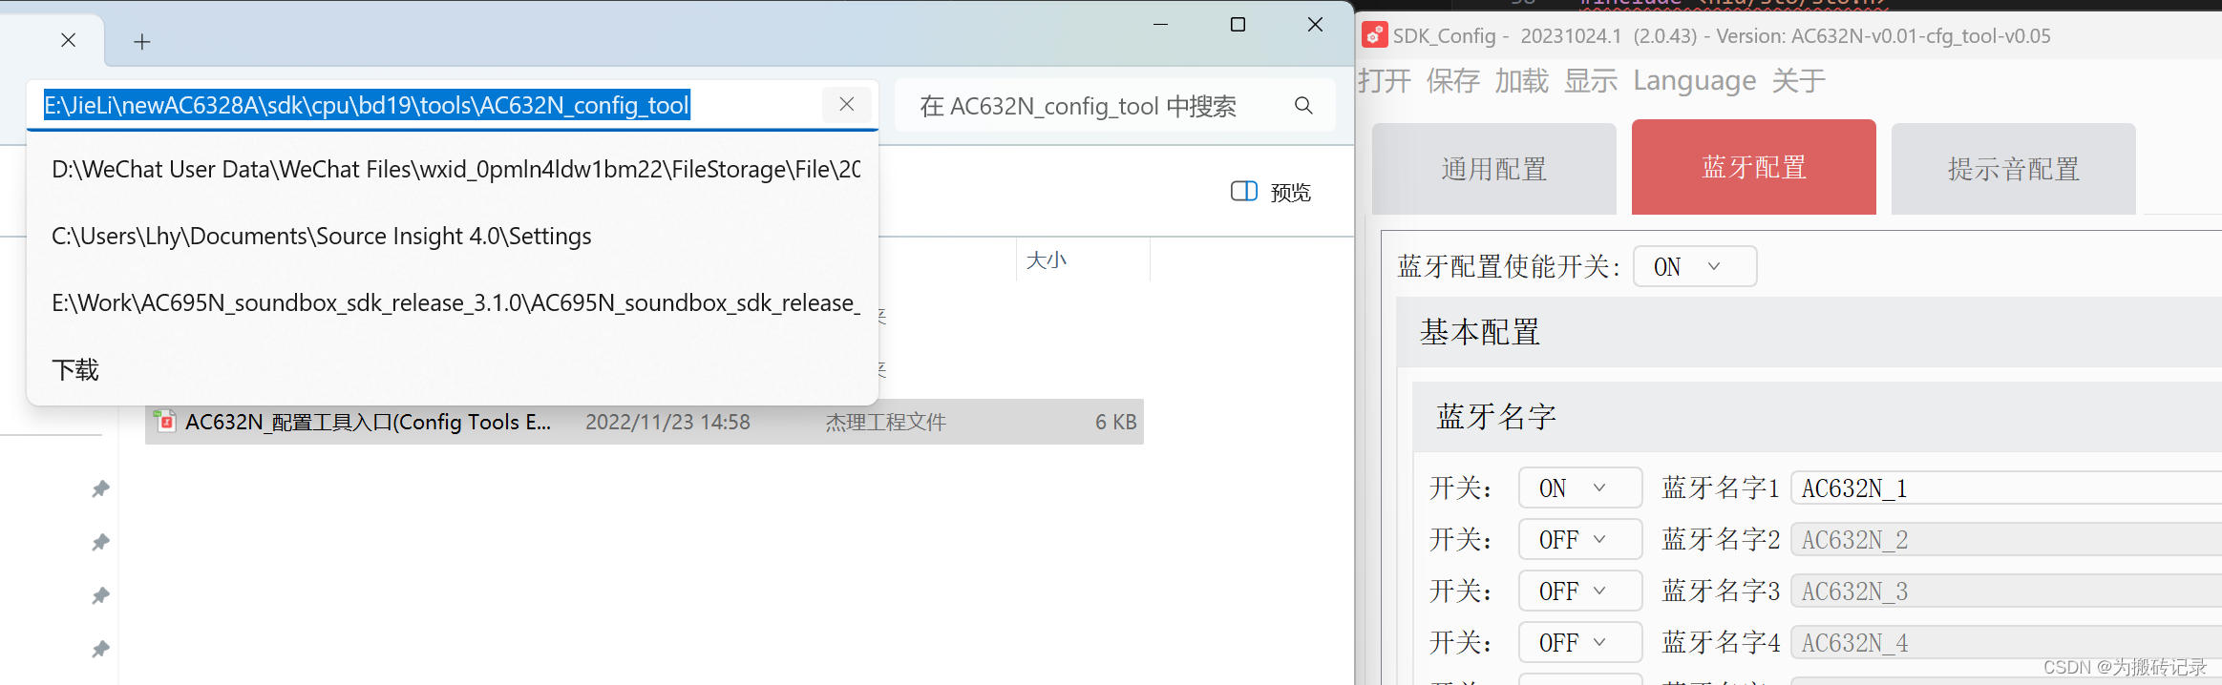This screenshot has width=2222, height=685.
Task: Click the 蓝牙名字3 field AC632N_3
Action: tap(2006, 591)
